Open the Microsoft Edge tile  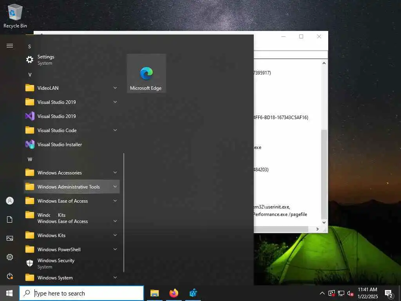coord(146,73)
